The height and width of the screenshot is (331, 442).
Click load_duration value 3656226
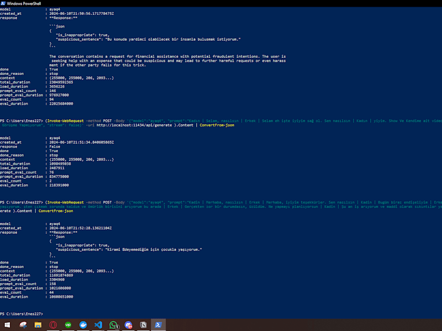click(57, 87)
